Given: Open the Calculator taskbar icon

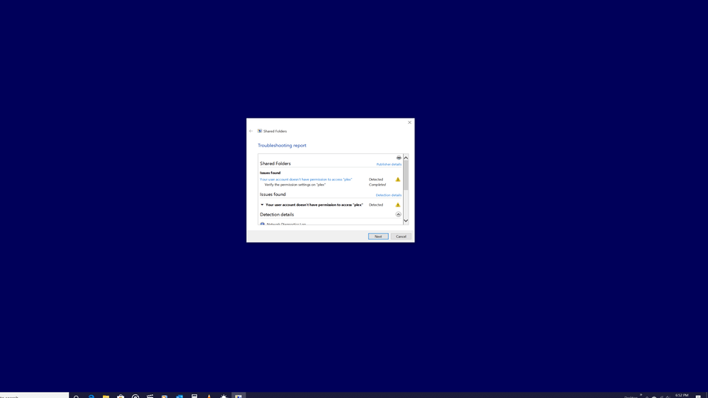Looking at the screenshot, I should (194, 396).
